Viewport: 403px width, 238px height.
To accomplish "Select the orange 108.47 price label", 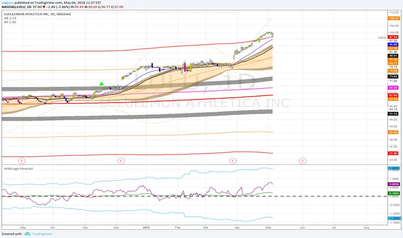I will (393, 18).
